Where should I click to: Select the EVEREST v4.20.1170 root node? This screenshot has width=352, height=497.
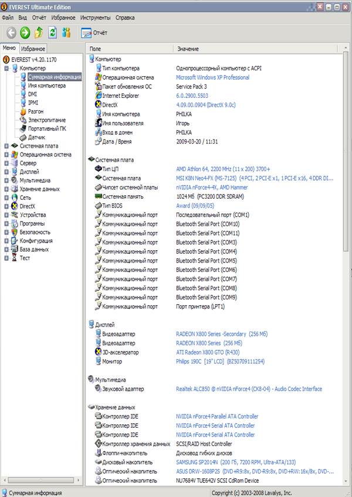coord(34,60)
